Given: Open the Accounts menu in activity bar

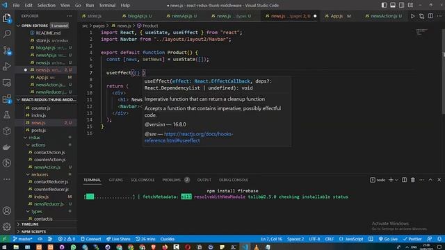Looking at the screenshot, I should [x=7, y=210].
